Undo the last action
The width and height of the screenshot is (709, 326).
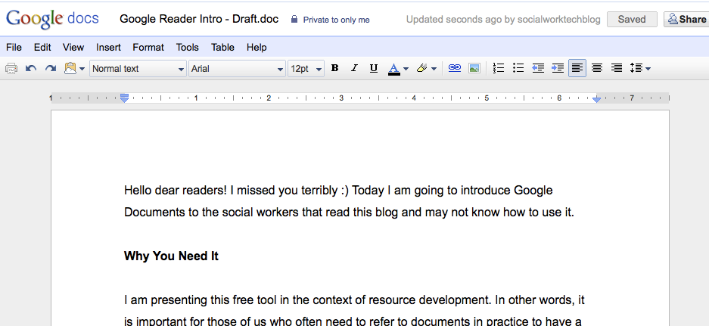(x=31, y=69)
